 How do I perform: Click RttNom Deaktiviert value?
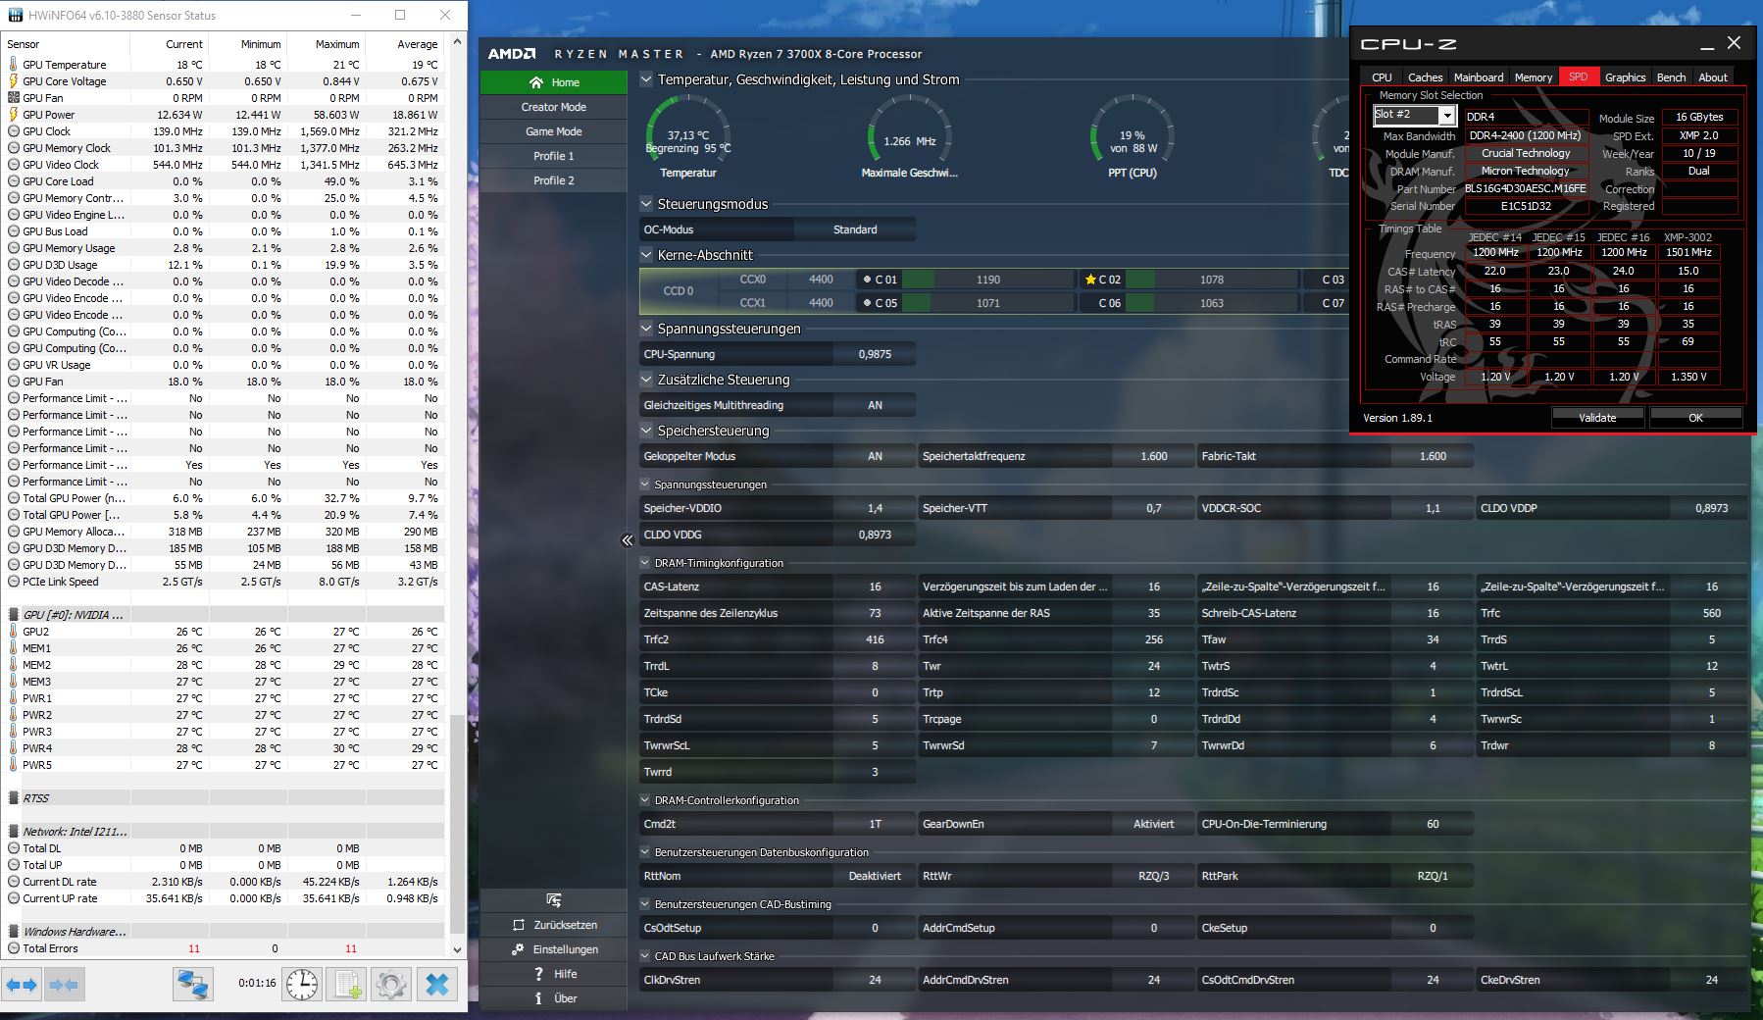(875, 876)
